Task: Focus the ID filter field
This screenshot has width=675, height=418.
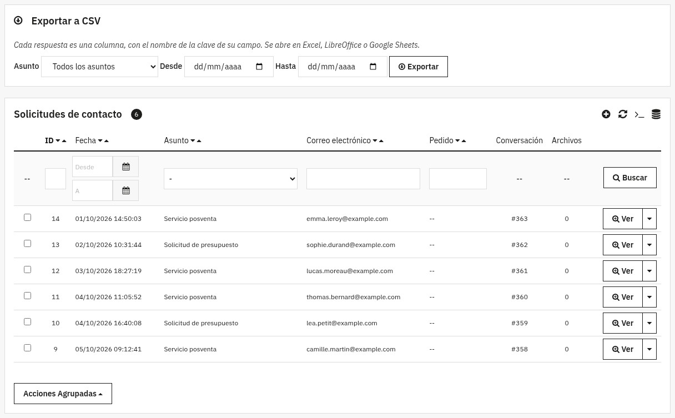Action: [56, 179]
